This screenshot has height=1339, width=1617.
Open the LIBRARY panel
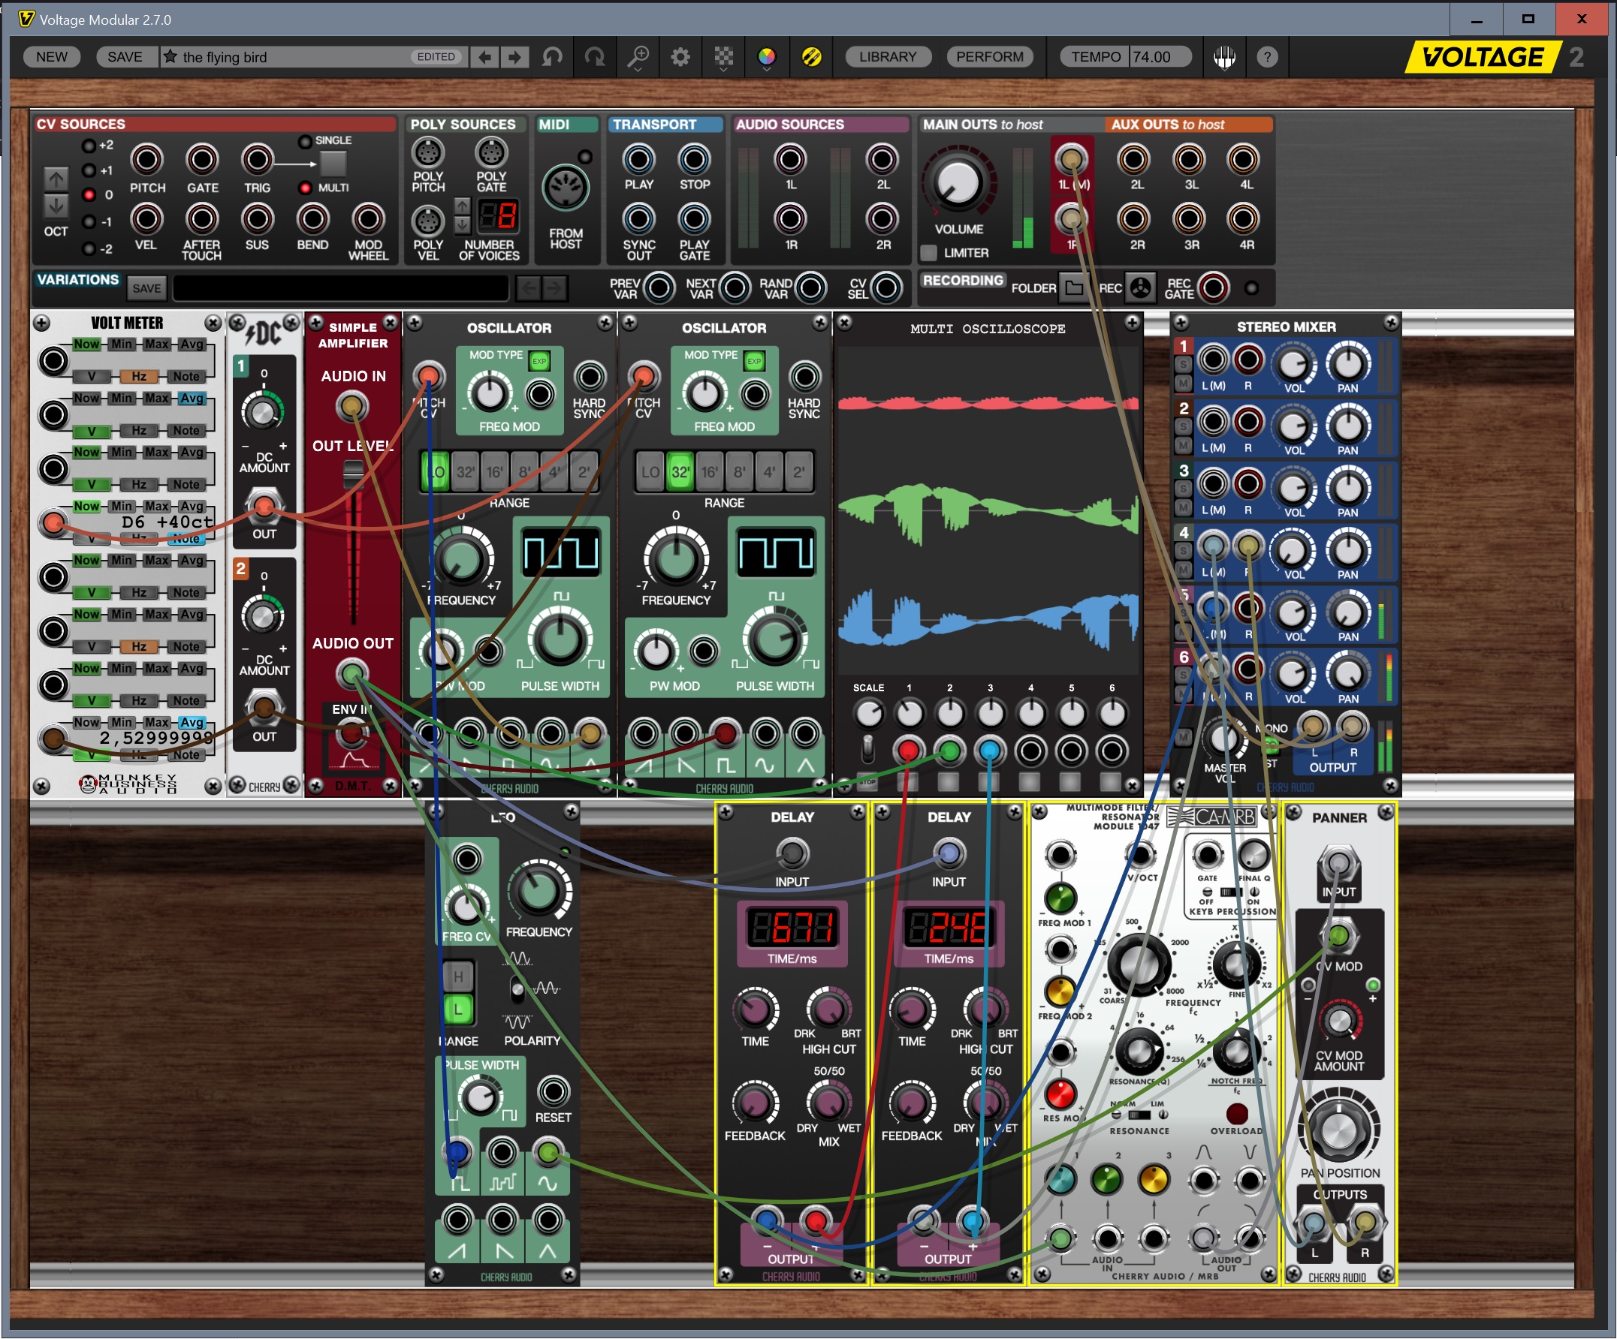888,57
